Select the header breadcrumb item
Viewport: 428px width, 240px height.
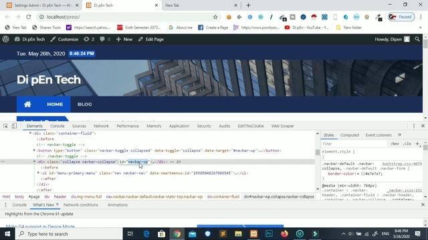pyautogui.click(x=60, y=197)
